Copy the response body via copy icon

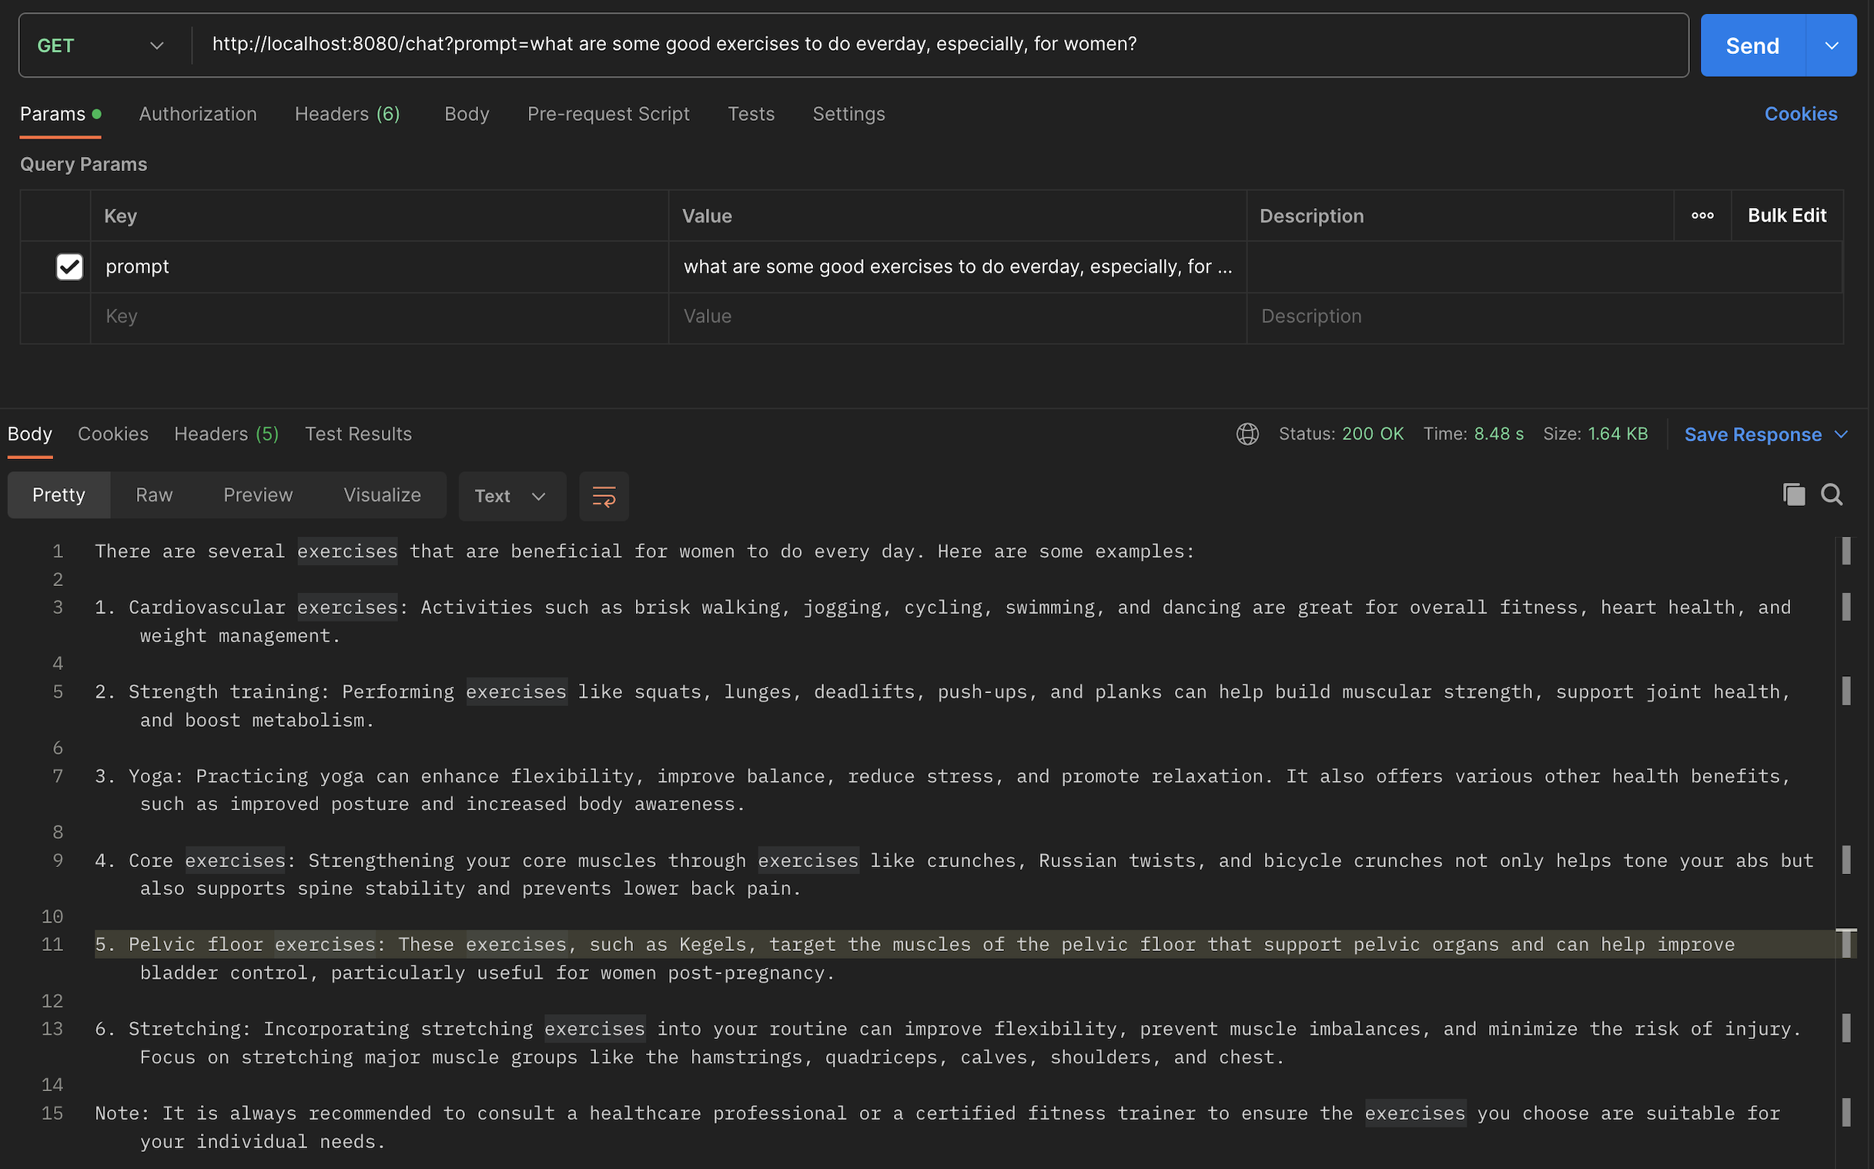coord(1794,495)
